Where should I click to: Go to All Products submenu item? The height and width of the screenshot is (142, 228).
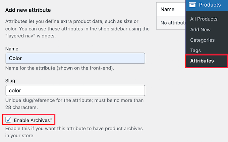204,19
